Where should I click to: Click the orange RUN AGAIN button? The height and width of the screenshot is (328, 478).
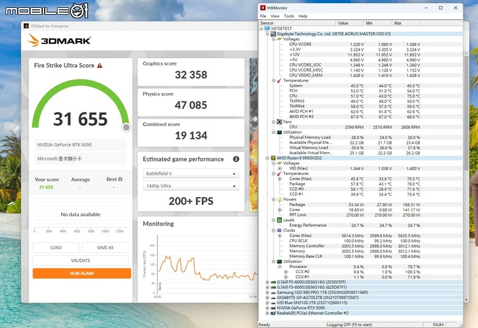pos(82,274)
